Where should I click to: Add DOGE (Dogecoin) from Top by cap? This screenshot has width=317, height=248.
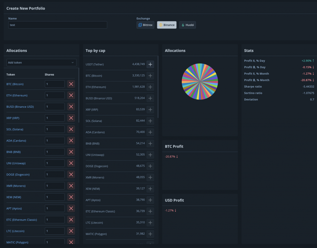[150, 166]
